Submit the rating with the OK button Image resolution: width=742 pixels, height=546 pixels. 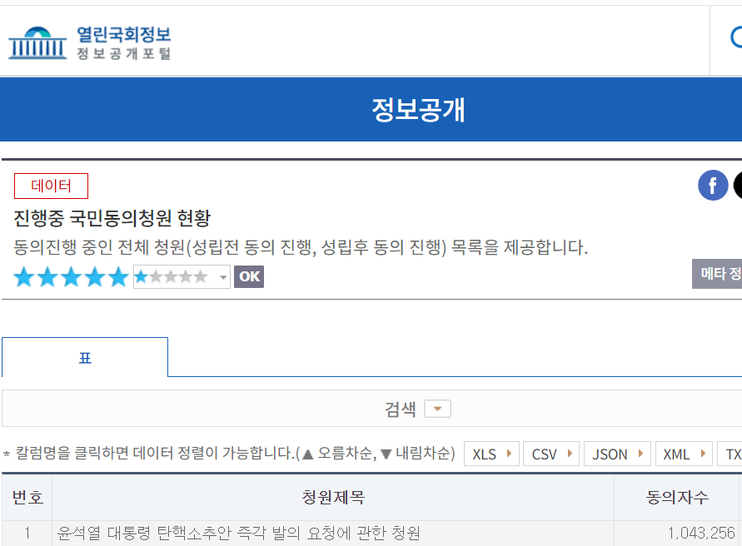click(x=248, y=276)
